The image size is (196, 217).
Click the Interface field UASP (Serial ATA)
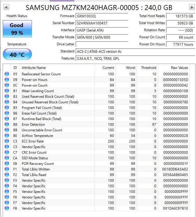102,30
